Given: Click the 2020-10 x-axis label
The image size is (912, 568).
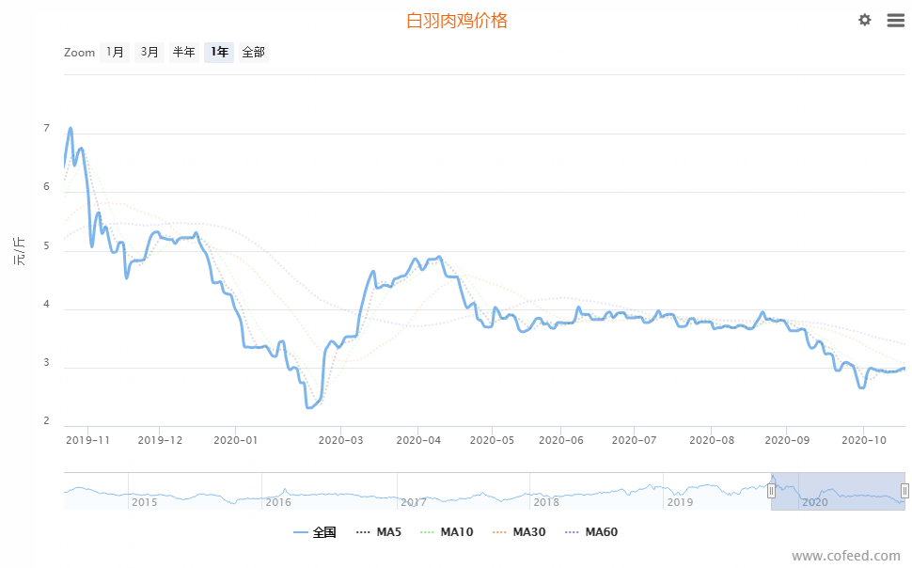Looking at the screenshot, I should point(864,440).
